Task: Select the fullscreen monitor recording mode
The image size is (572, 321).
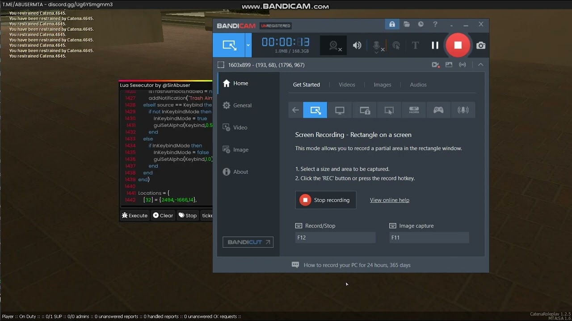Action: click(340, 110)
